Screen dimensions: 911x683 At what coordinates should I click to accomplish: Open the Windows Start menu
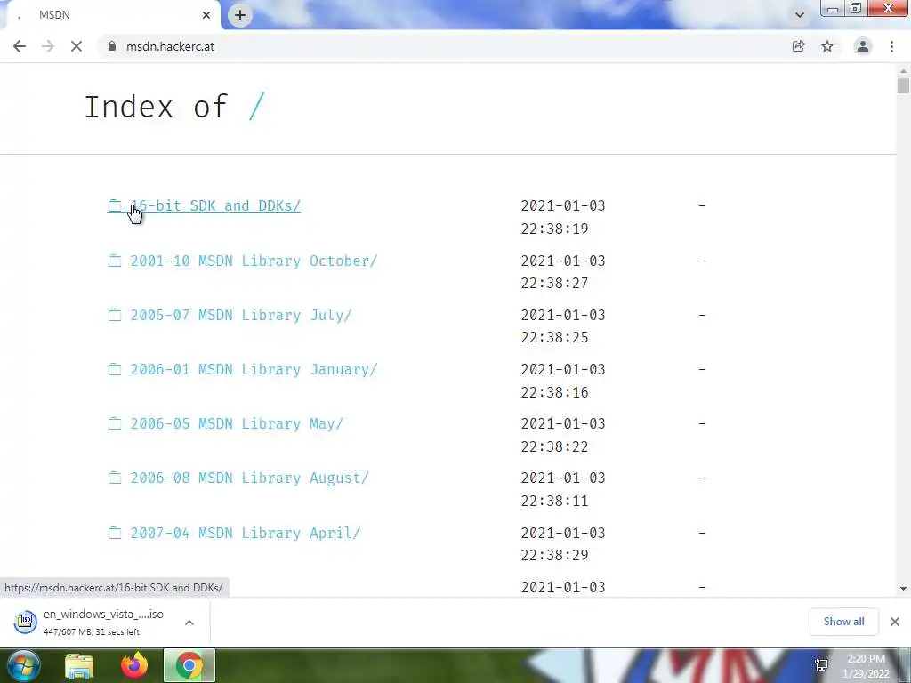click(x=24, y=665)
